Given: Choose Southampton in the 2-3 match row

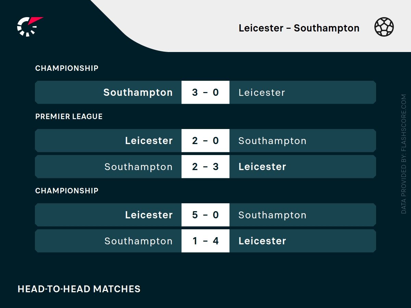Looking at the screenshot, I should [138, 167].
